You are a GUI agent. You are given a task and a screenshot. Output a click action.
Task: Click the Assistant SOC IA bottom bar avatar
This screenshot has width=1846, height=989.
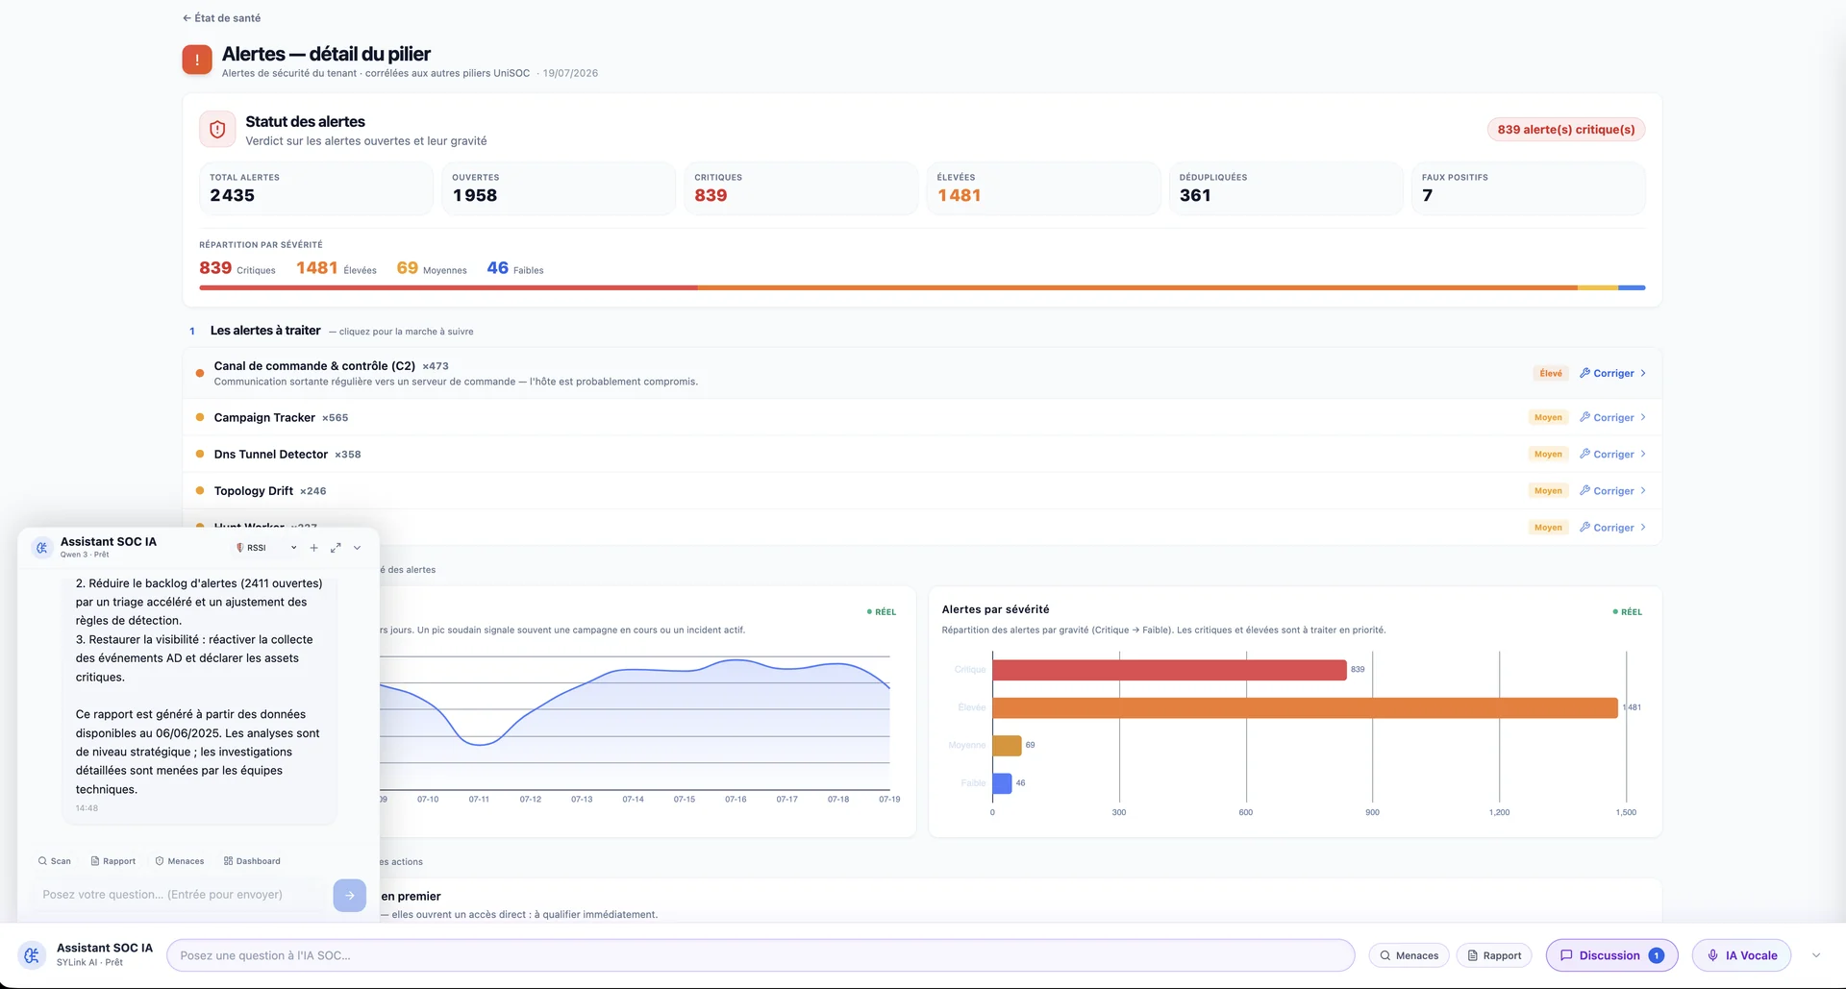32,955
